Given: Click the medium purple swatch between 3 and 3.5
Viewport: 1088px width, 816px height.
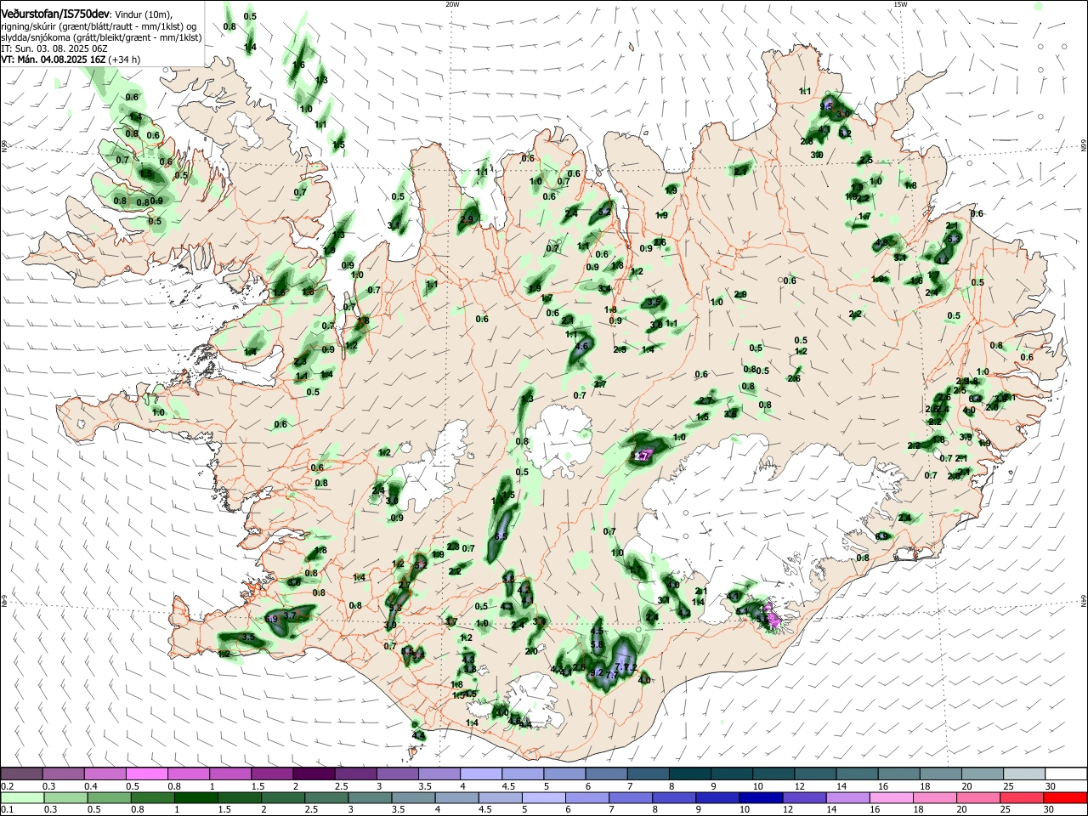Looking at the screenshot, I should coord(398,773).
